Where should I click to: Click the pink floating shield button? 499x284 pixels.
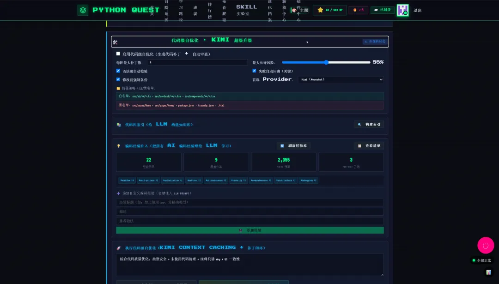coord(486,245)
